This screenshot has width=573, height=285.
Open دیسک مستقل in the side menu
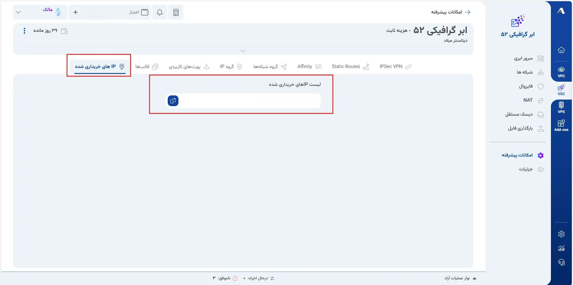click(x=524, y=114)
